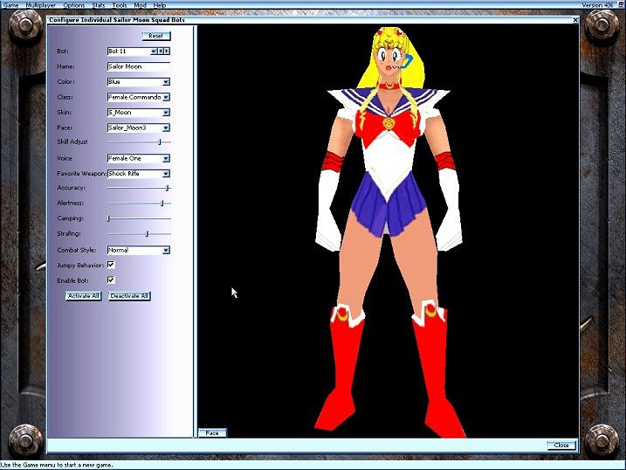The height and width of the screenshot is (470, 626).
Task: Open the Multiplayer menu
Action: coord(40,5)
